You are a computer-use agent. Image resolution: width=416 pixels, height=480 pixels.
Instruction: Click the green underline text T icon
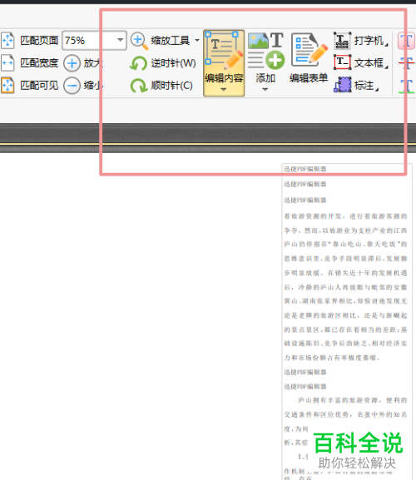tap(407, 86)
